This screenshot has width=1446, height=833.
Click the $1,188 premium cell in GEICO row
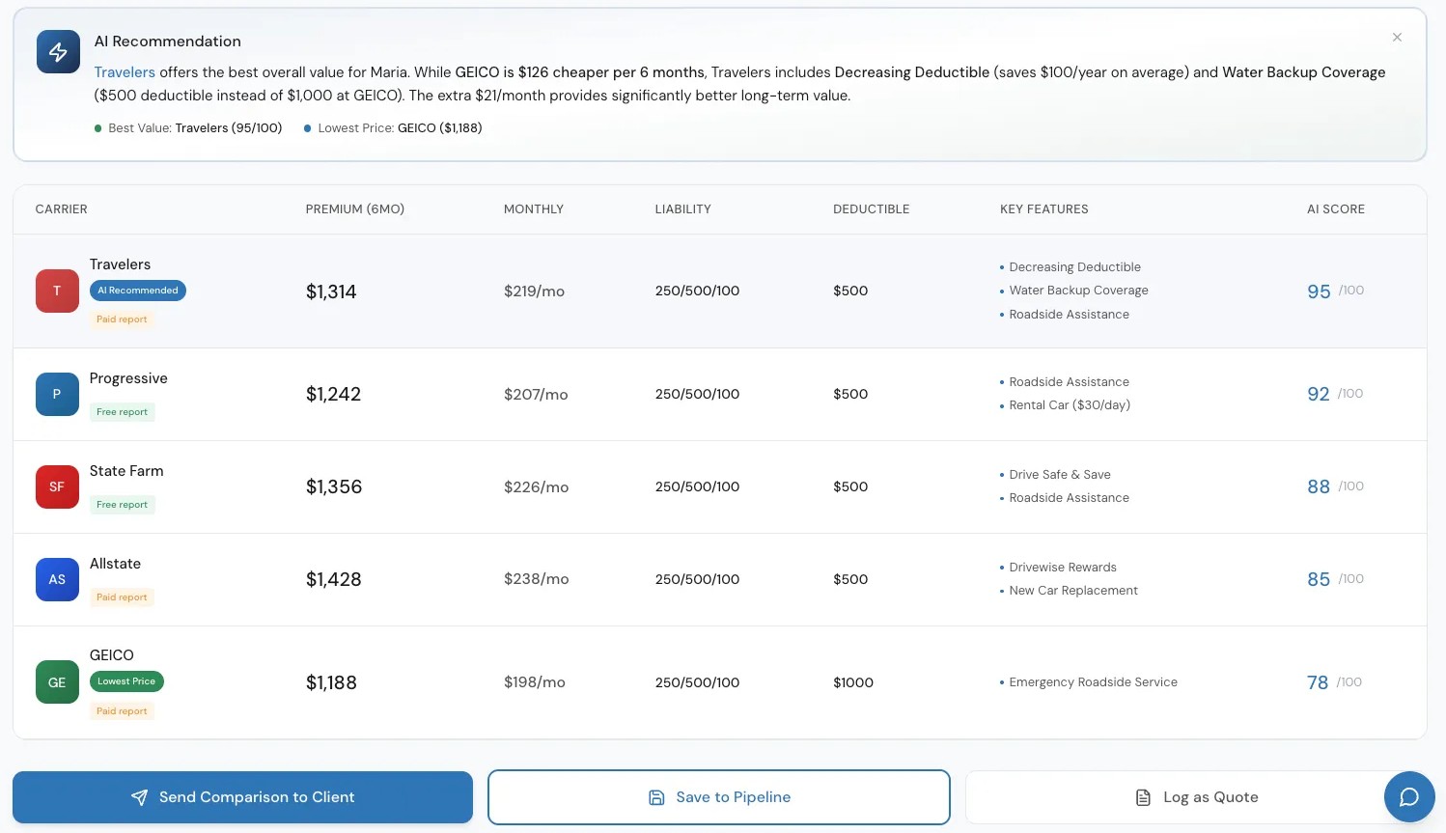click(332, 682)
